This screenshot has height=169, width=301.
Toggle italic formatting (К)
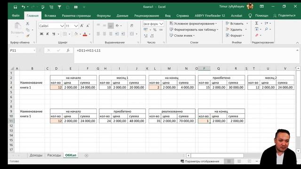click(48, 34)
